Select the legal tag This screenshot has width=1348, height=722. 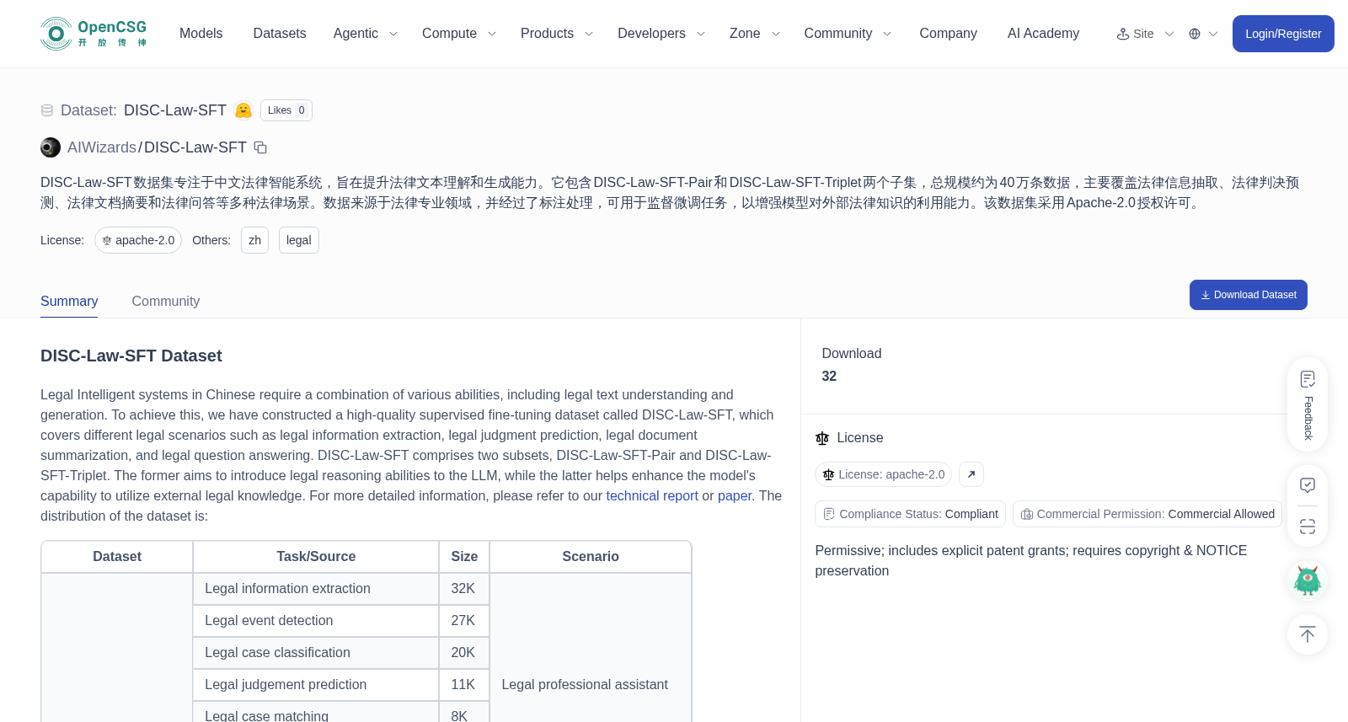pyautogui.click(x=299, y=240)
